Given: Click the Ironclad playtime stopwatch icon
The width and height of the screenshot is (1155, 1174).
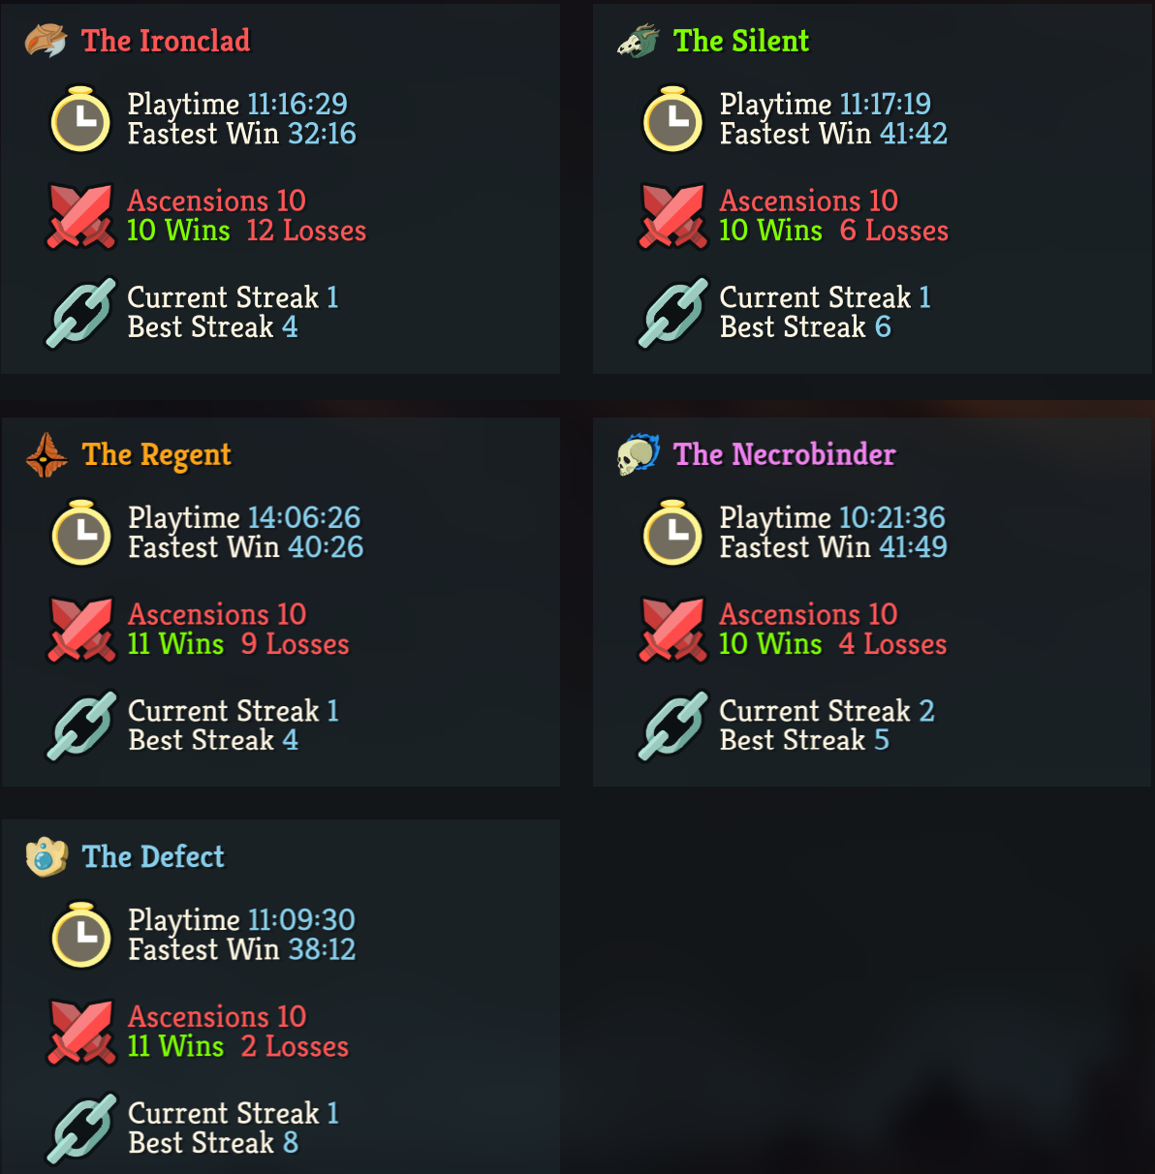Looking at the screenshot, I should (81, 119).
